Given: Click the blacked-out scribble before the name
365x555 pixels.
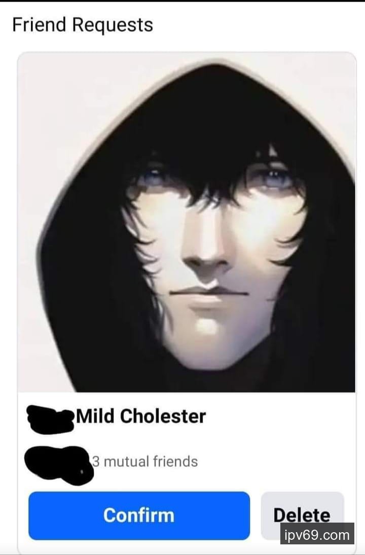Looking at the screenshot, I should click(50, 419).
